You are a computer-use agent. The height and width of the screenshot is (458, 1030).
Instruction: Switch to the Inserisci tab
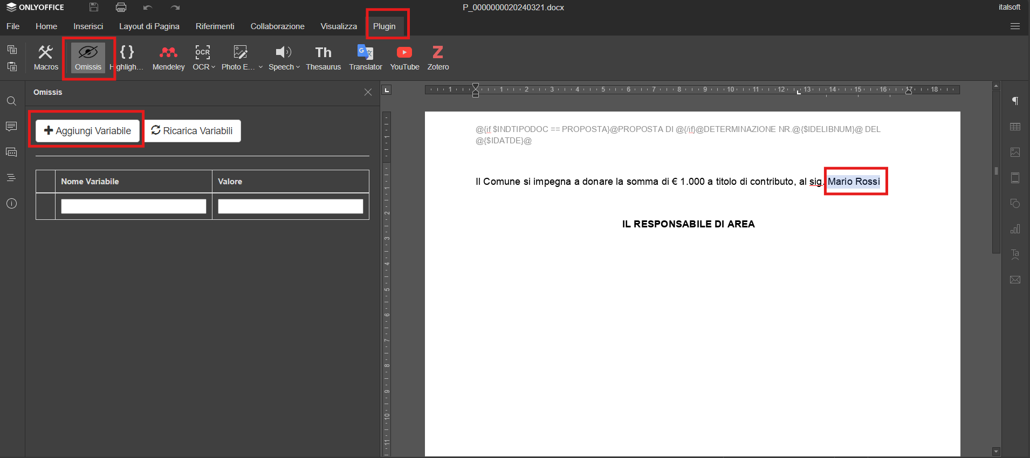(x=88, y=26)
